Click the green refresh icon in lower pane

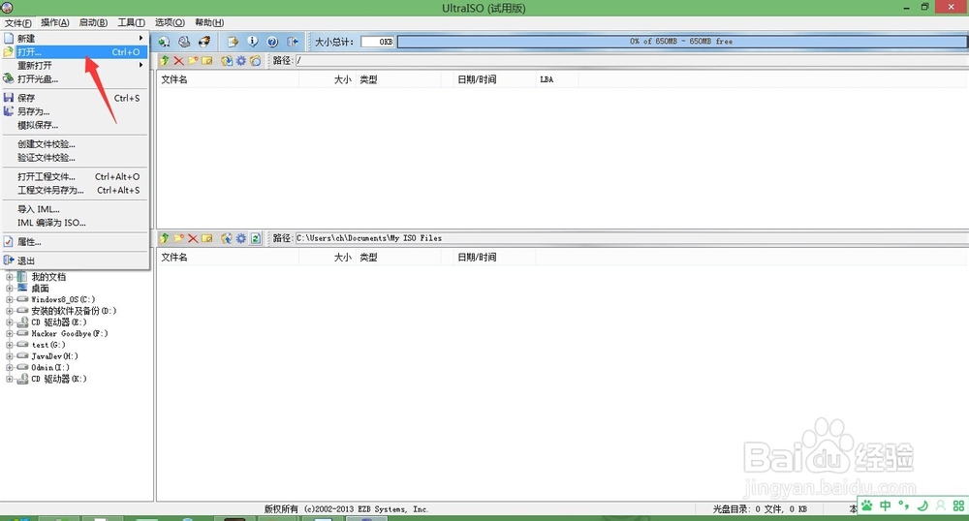[255, 238]
